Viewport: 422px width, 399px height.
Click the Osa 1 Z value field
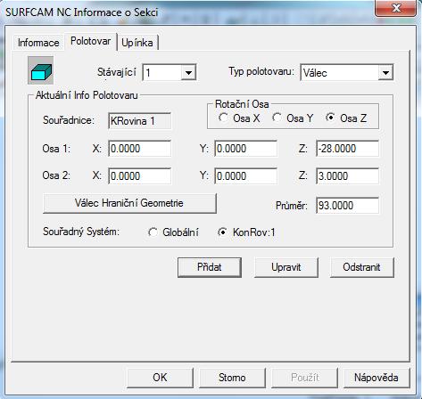(347, 149)
